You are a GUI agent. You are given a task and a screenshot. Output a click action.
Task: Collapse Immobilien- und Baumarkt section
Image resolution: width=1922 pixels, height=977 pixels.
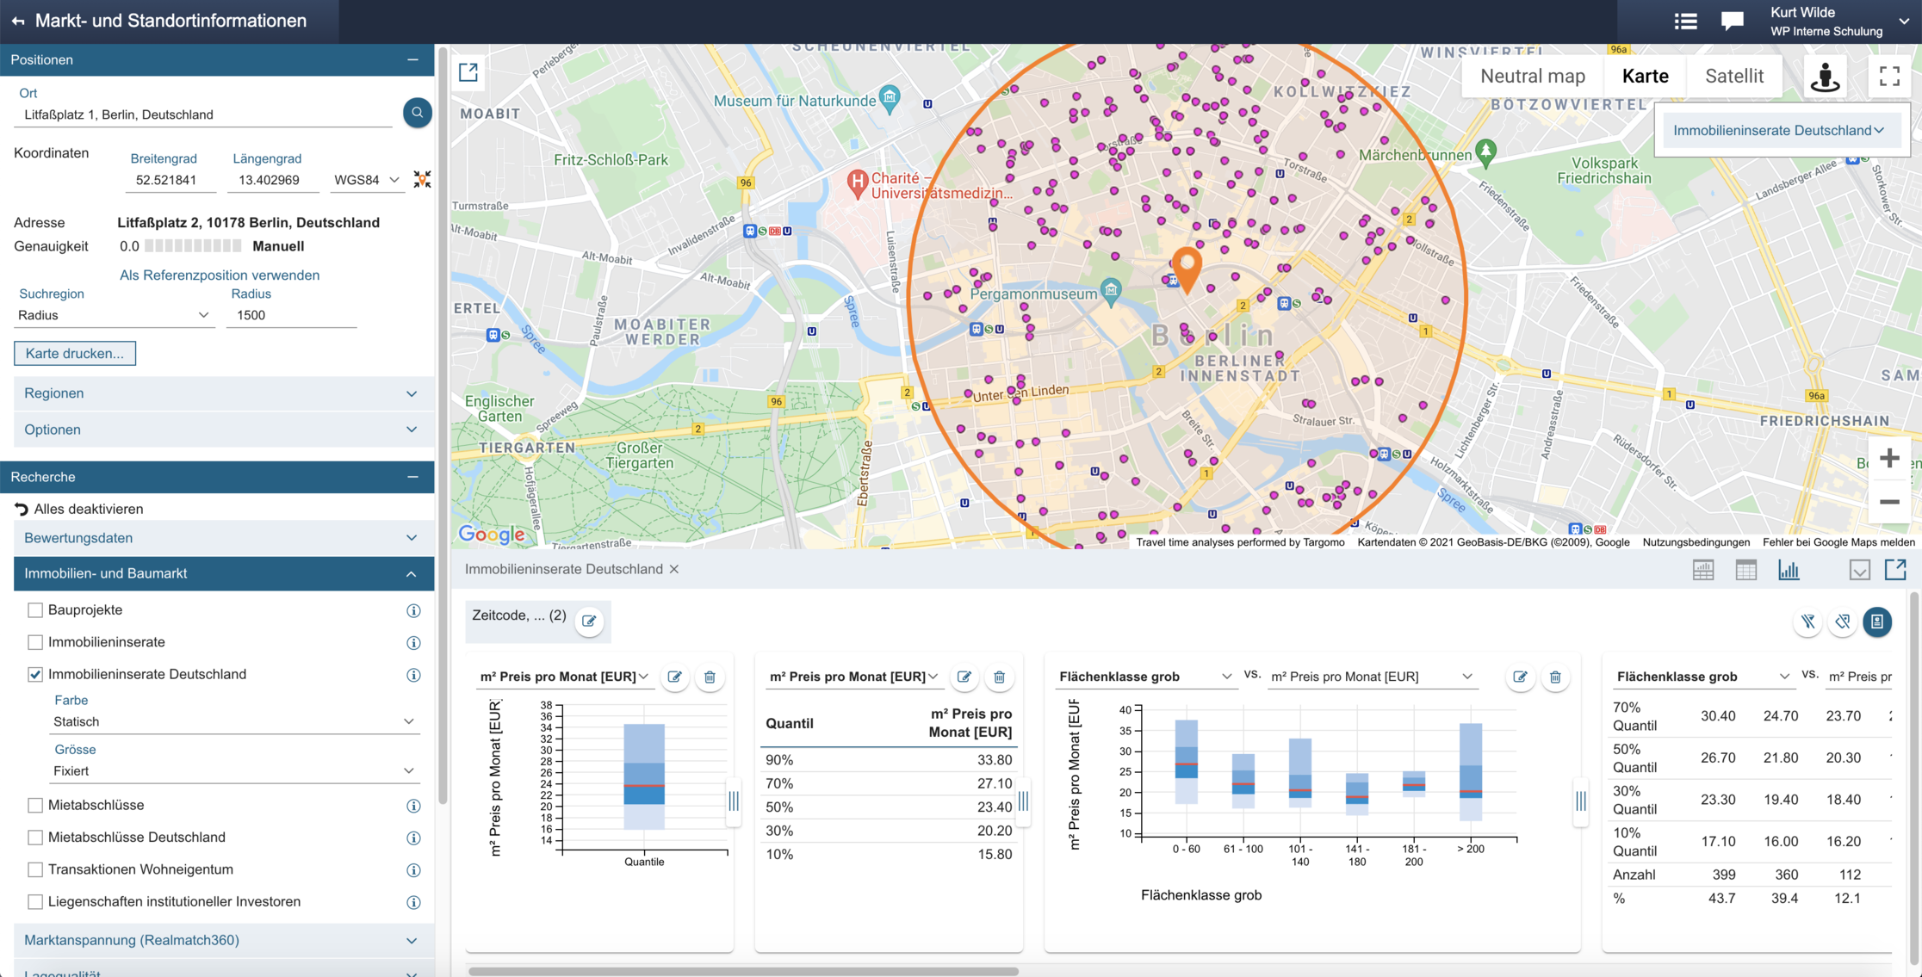(224, 573)
